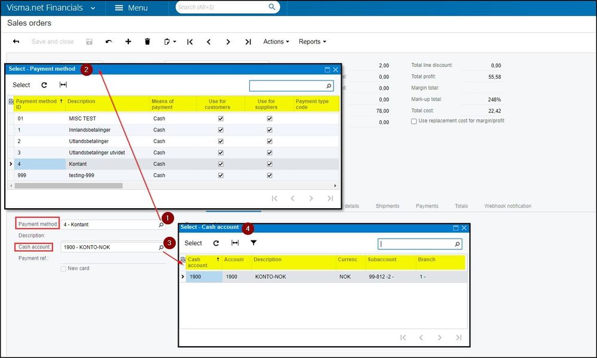Select the 1900 KONTO-NOK cash account row

pyautogui.click(x=324, y=277)
